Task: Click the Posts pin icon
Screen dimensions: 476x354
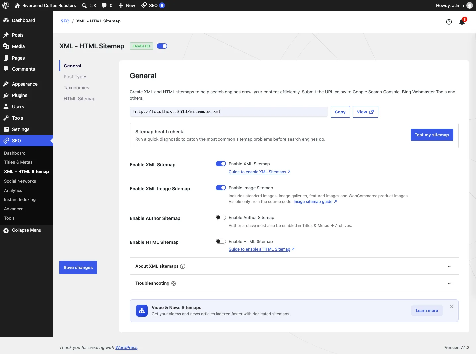Action: [x=6, y=35]
